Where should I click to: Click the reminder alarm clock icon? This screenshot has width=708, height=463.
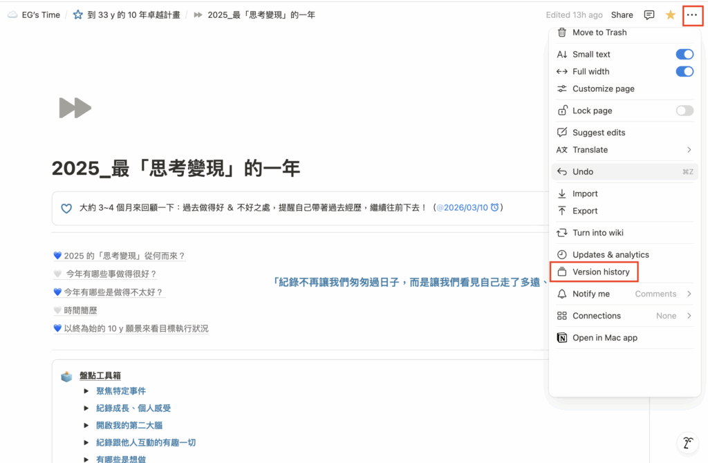tap(495, 207)
